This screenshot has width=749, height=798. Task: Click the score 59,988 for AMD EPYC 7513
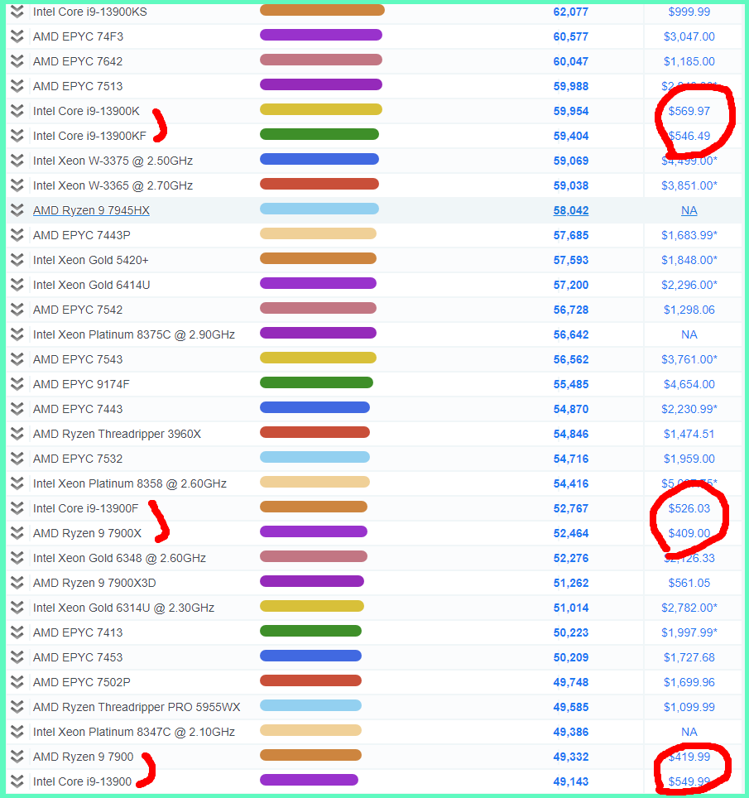click(x=571, y=86)
